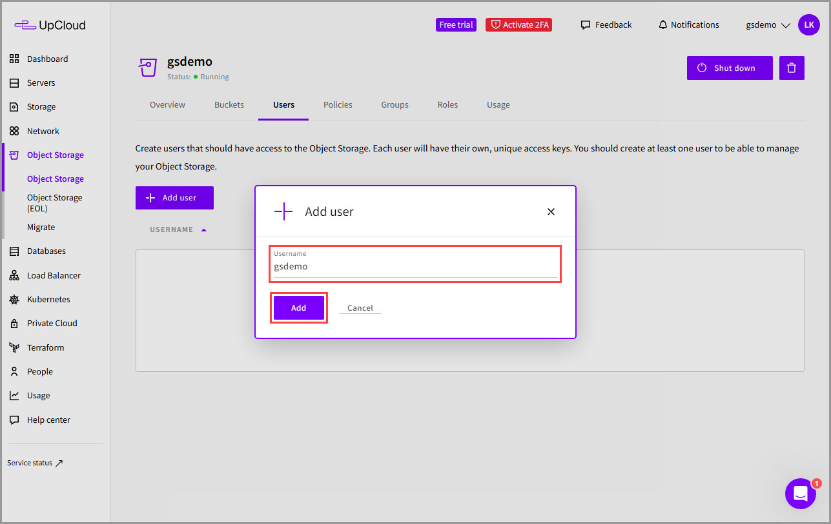Click the Help center chat icon

click(14, 420)
